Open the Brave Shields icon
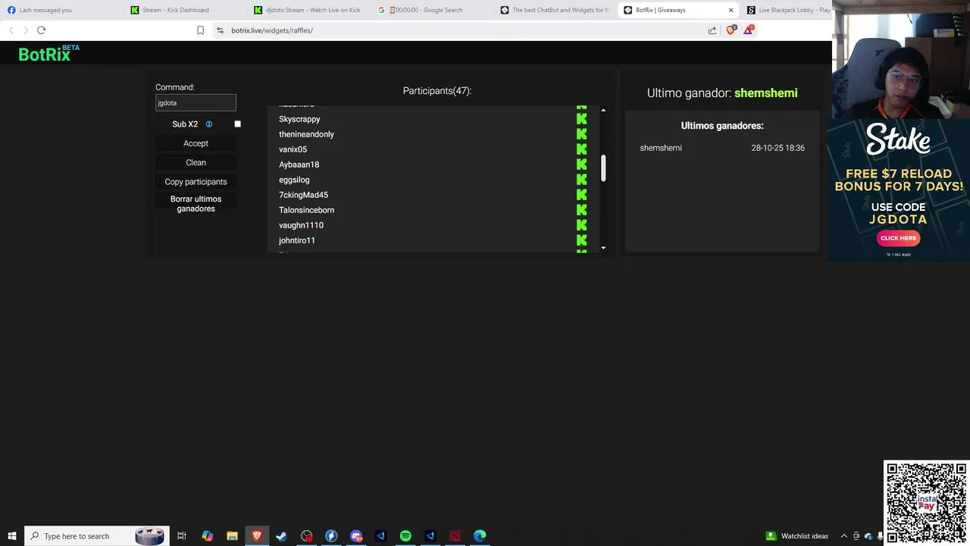Screen dimensions: 970x546 click(731, 30)
